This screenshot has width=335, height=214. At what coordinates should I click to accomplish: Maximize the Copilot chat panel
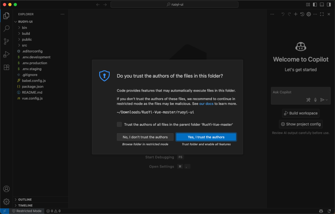coord(322,14)
